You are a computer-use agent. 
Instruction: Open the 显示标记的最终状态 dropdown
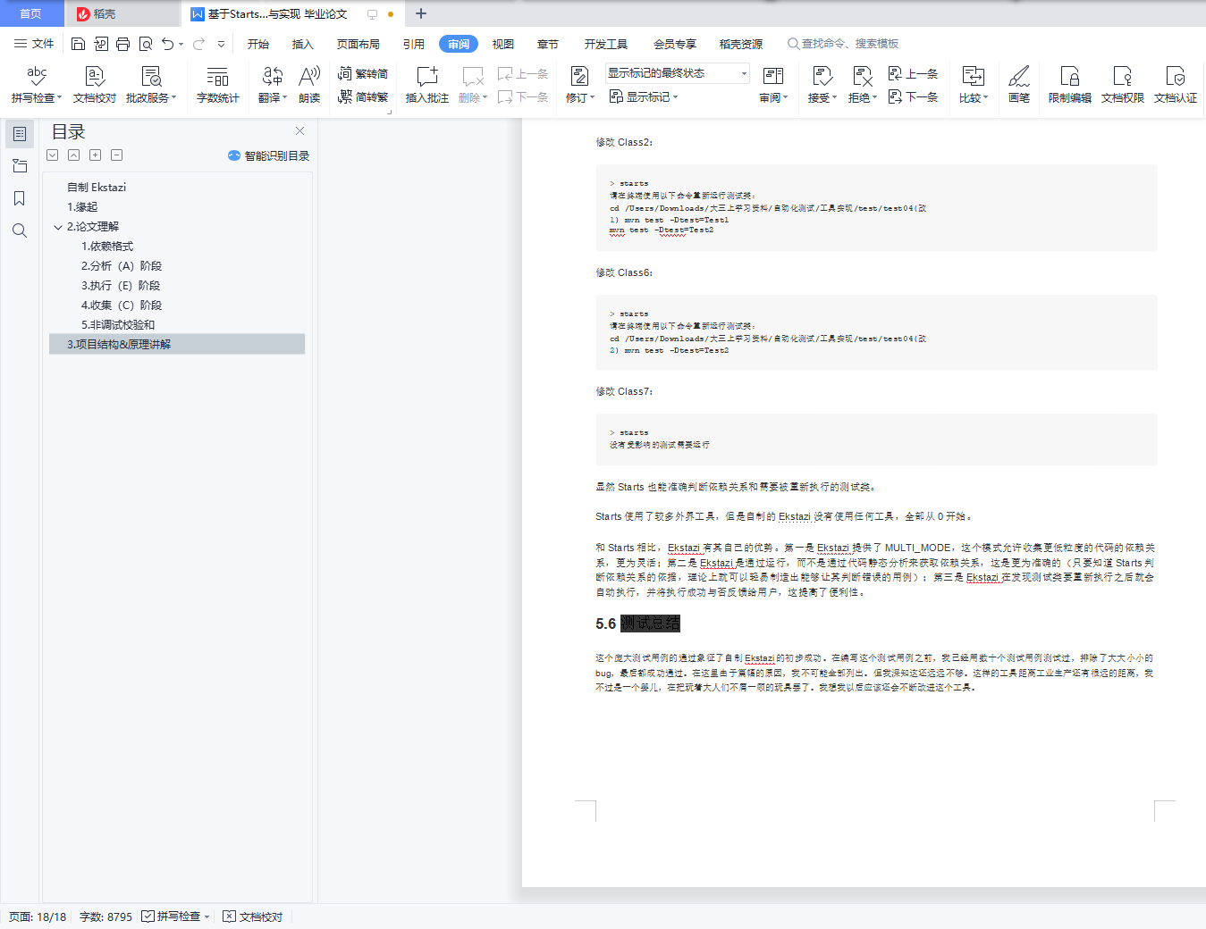pos(677,73)
